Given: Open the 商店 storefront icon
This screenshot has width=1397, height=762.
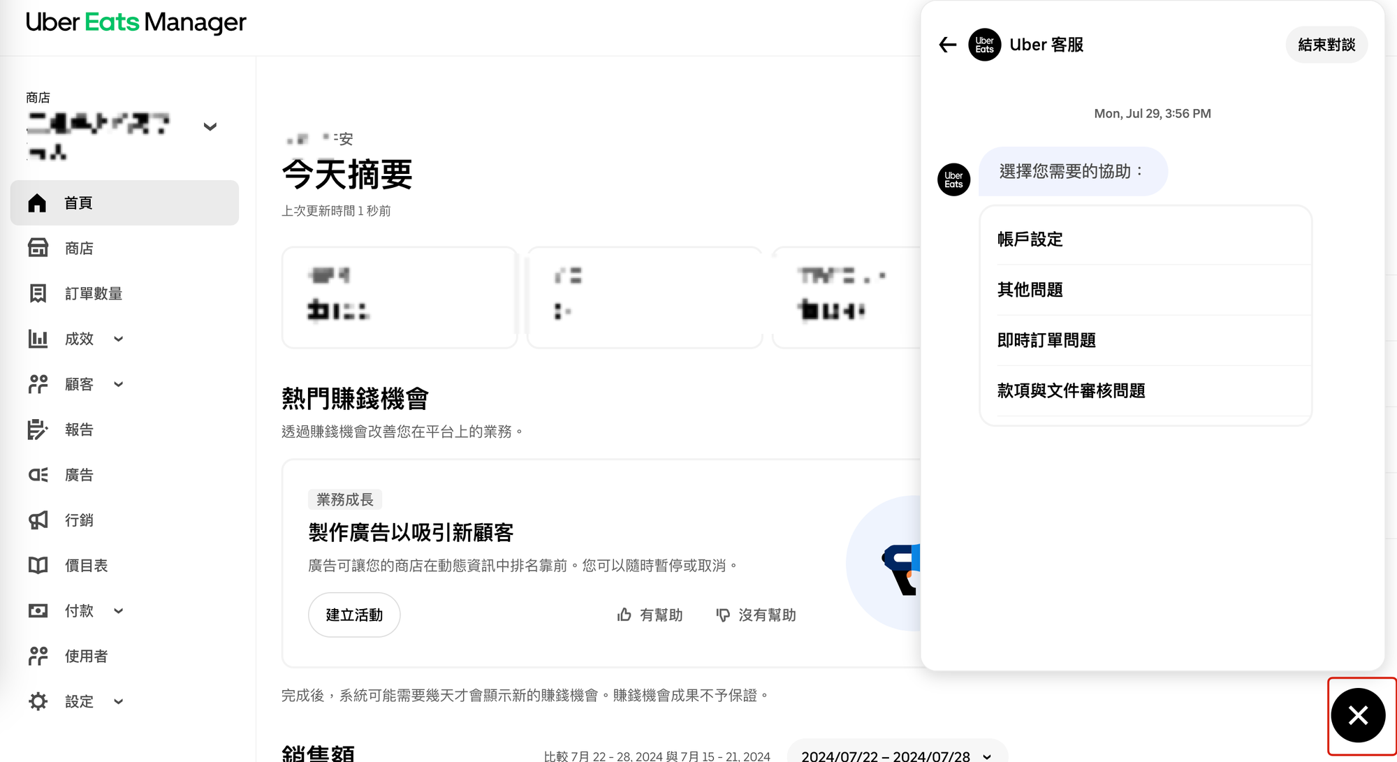Looking at the screenshot, I should click(x=38, y=248).
